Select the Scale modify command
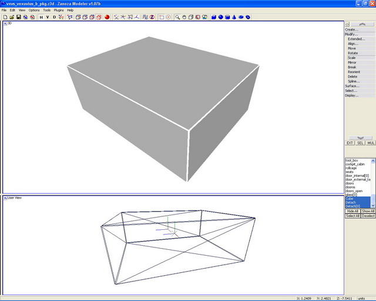376x301 pixels. tap(352, 58)
